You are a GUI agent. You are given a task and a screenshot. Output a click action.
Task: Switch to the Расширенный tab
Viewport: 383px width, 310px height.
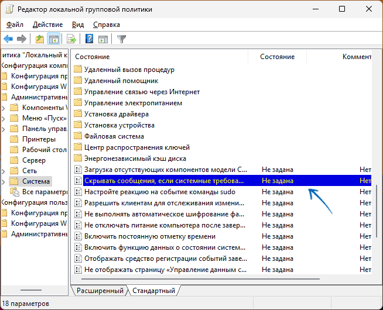(99, 291)
